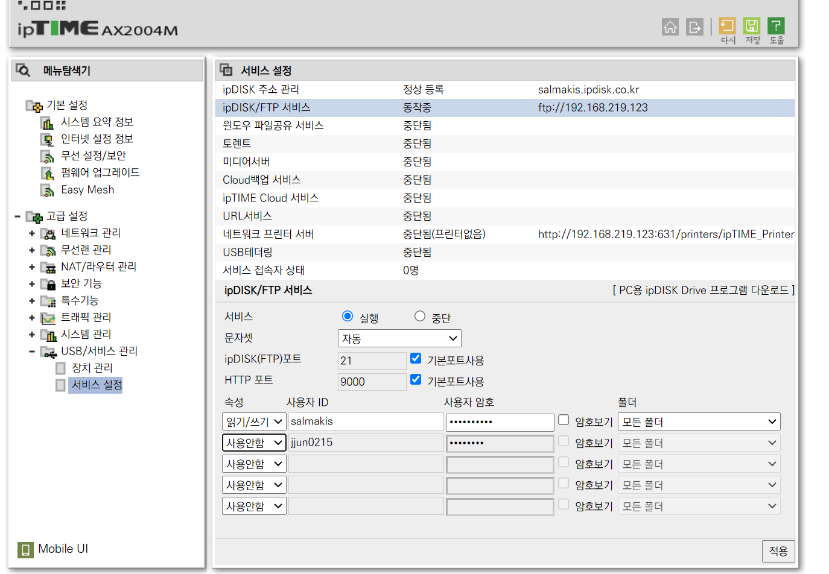Click the HTTP 포트 9000 field
This screenshot has height=574, width=829.
click(372, 382)
